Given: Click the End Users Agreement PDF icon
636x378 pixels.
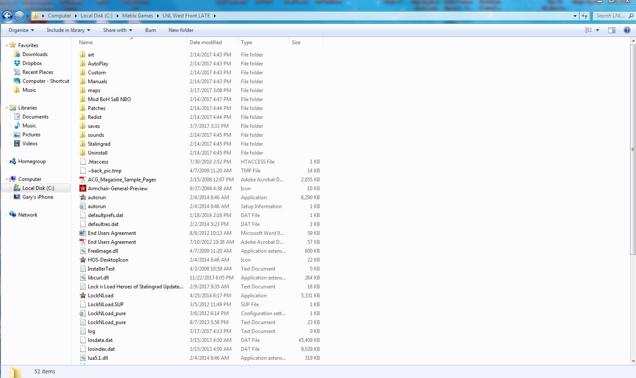Looking at the screenshot, I should point(83,242).
